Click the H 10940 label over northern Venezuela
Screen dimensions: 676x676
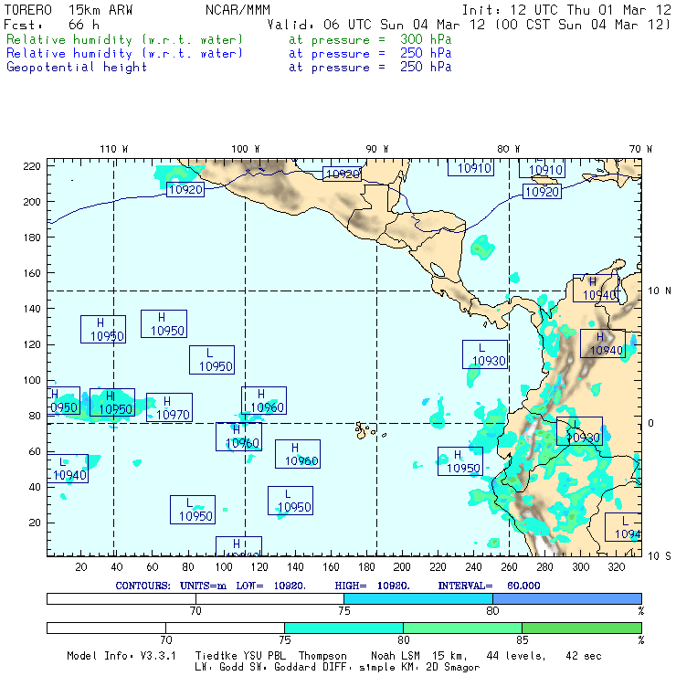[x=596, y=288]
